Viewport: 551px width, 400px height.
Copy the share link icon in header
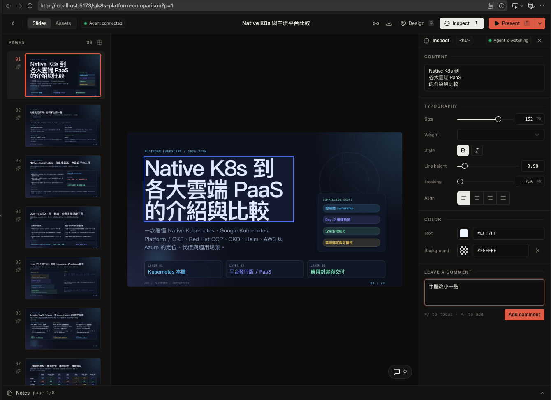coord(375,23)
